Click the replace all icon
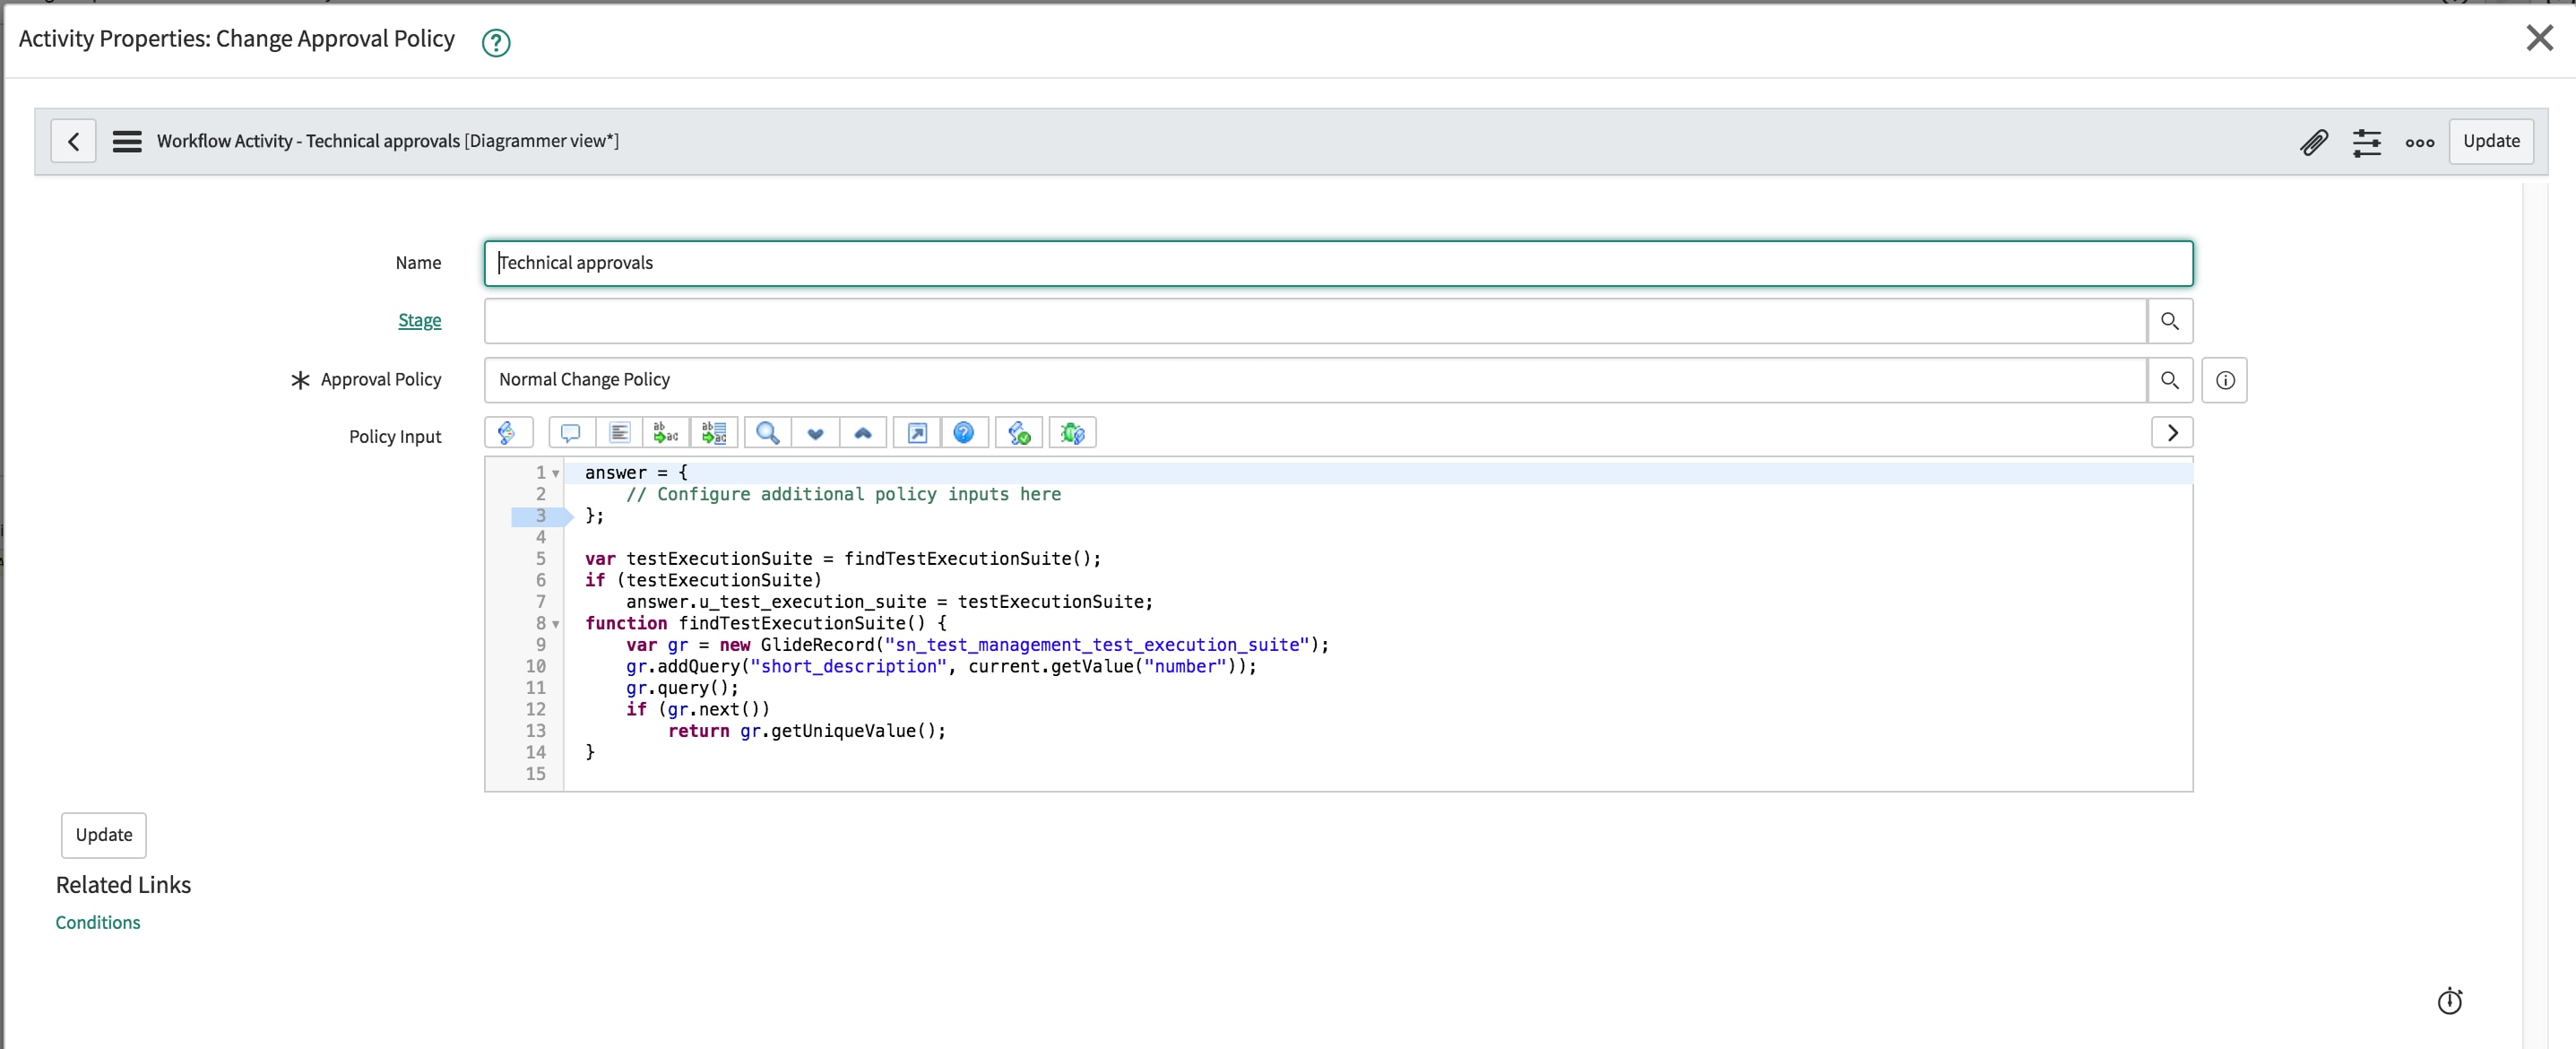The width and height of the screenshot is (2576, 1049). point(714,433)
